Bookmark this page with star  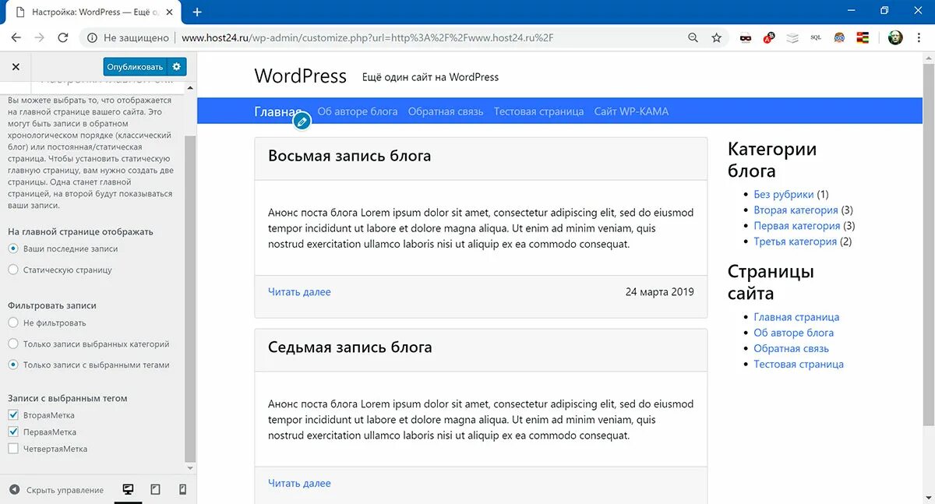pos(717,37)
